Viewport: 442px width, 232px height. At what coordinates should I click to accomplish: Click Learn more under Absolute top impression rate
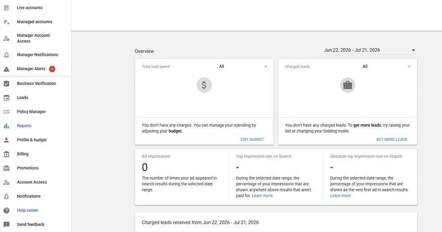coord(340,196)
